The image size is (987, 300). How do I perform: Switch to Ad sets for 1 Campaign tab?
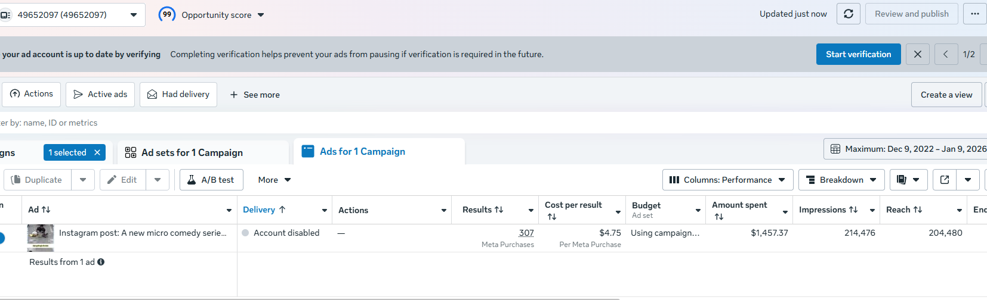point(192,152)
